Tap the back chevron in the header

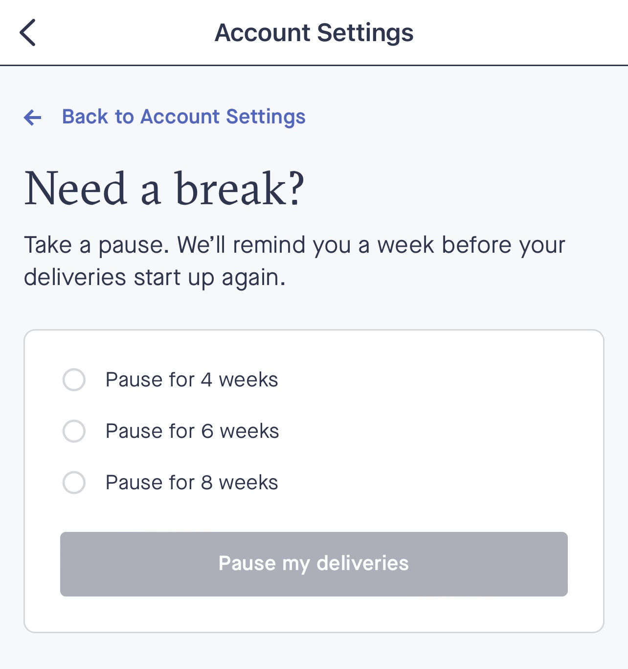[x=28, y=33]
